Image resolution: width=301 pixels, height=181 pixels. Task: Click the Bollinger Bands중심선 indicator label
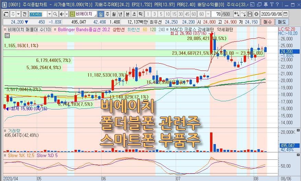click(x=79, y=29)
